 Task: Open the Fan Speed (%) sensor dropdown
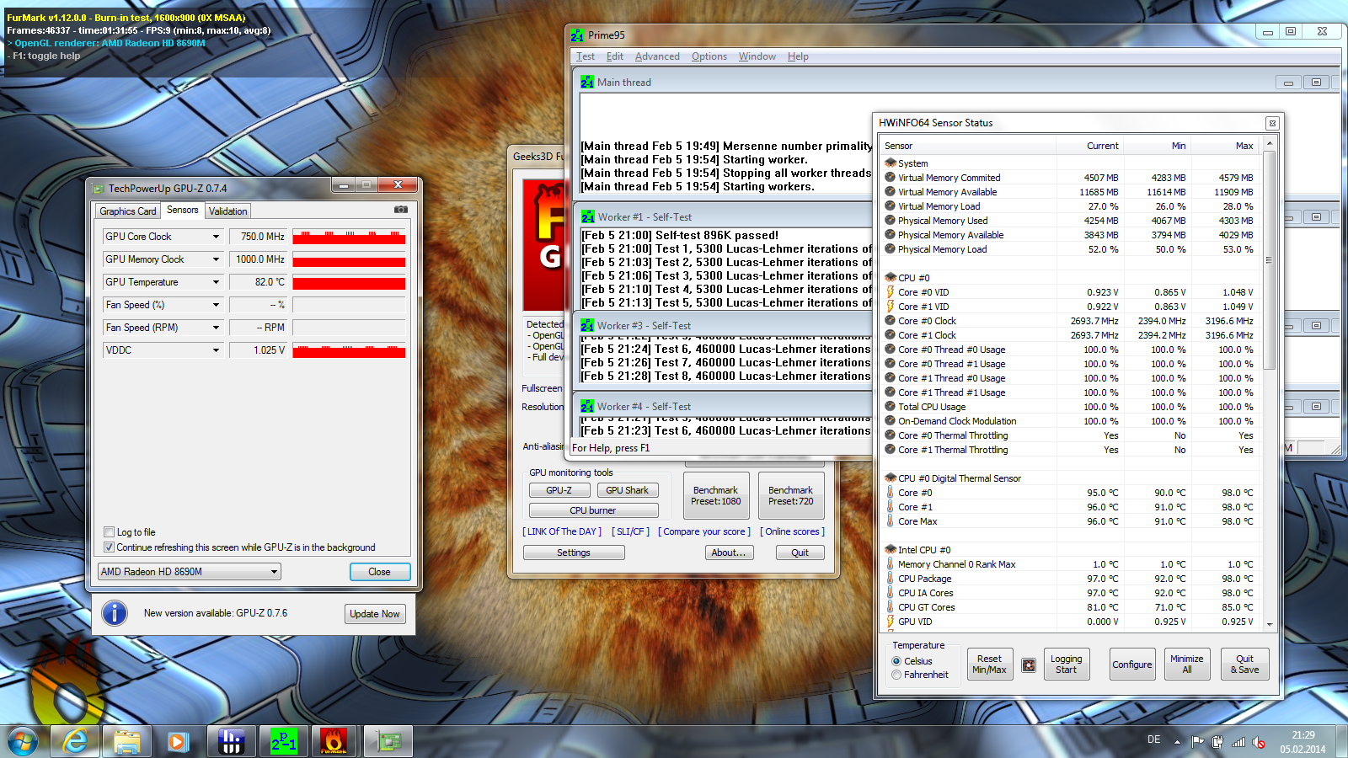point(216,305)
